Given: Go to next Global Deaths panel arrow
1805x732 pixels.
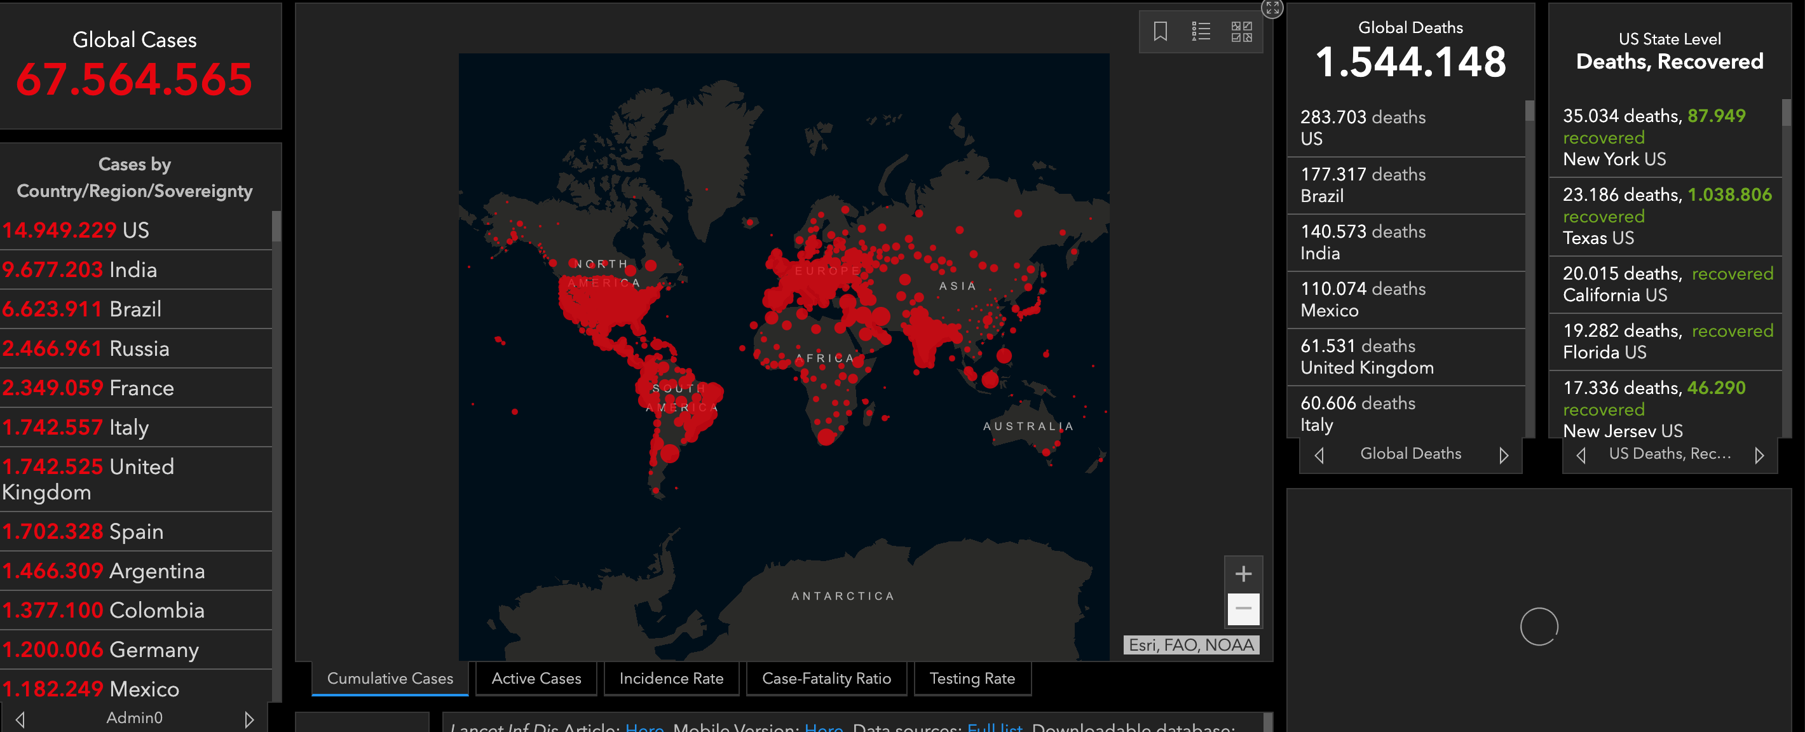Looking at the screenshot, I should click(1504, 456).
